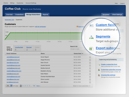
Task: Click the Search list email field
Action: pos(77,49)
